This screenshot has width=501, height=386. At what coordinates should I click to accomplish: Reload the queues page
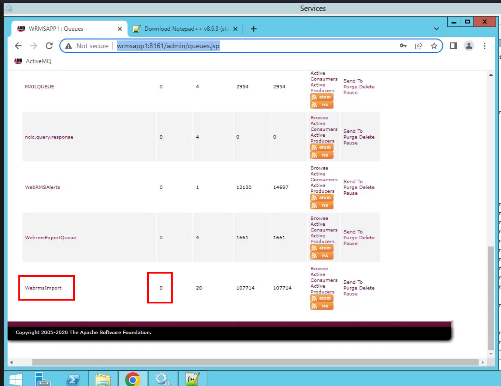tap(49, 46)
